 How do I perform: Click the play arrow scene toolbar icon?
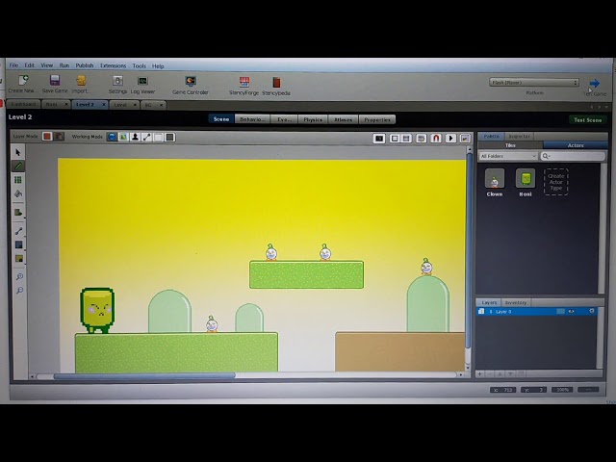click(450, 139)
